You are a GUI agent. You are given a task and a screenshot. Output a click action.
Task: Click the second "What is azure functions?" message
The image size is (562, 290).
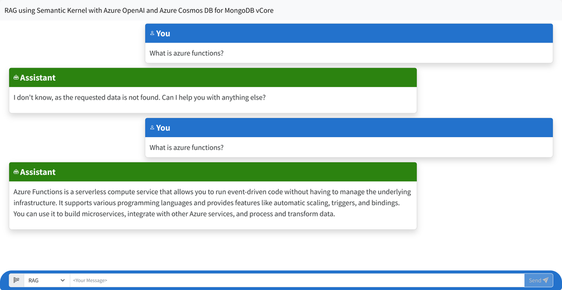[186, 147]
